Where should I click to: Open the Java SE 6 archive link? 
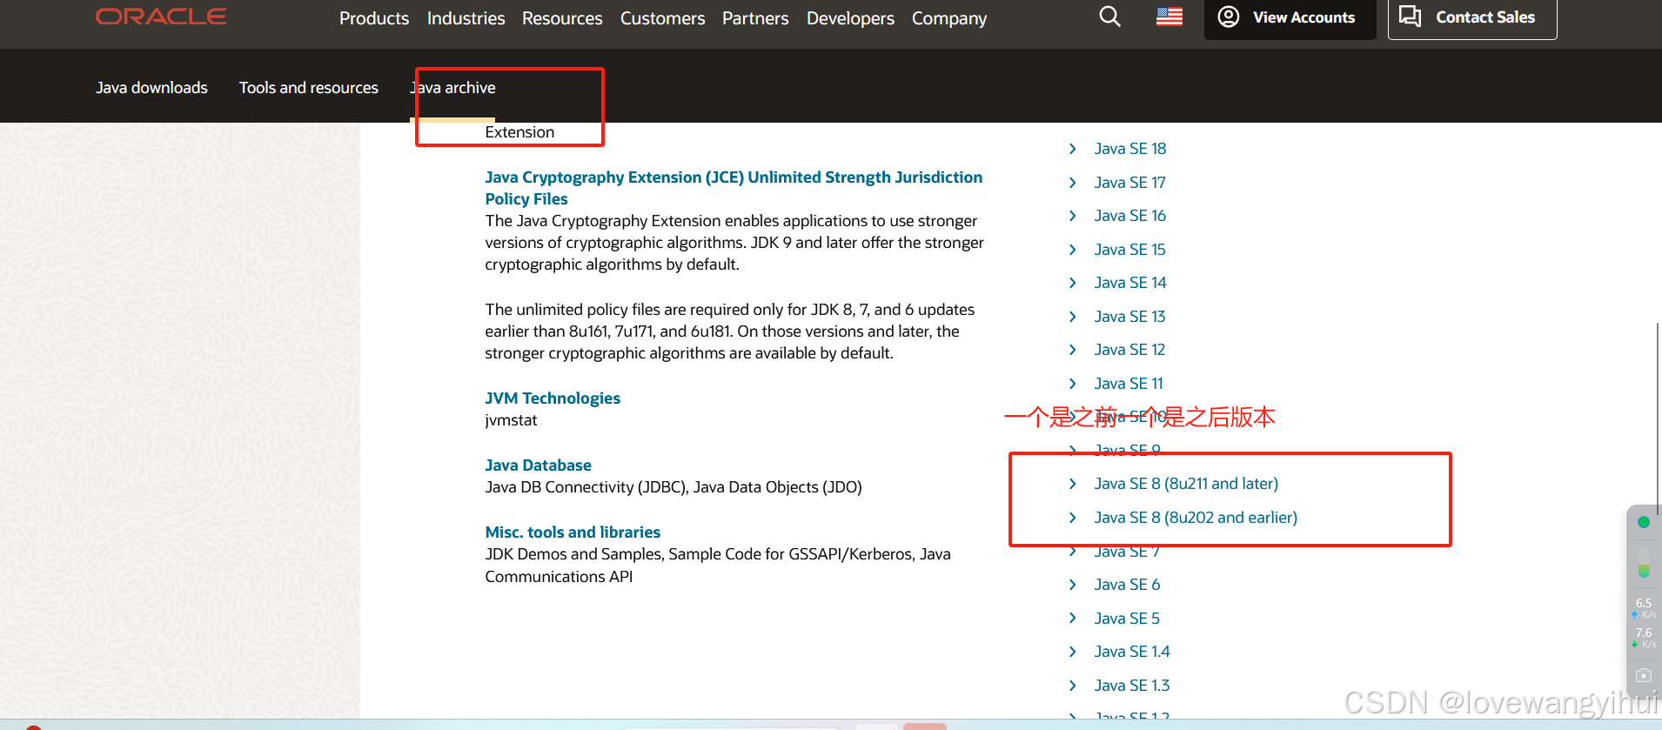[1127, 585]
